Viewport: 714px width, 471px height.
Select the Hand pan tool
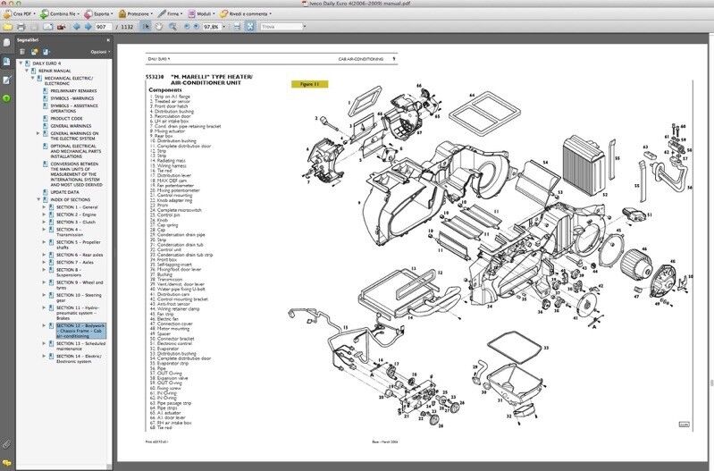click(x=159, y=27)
